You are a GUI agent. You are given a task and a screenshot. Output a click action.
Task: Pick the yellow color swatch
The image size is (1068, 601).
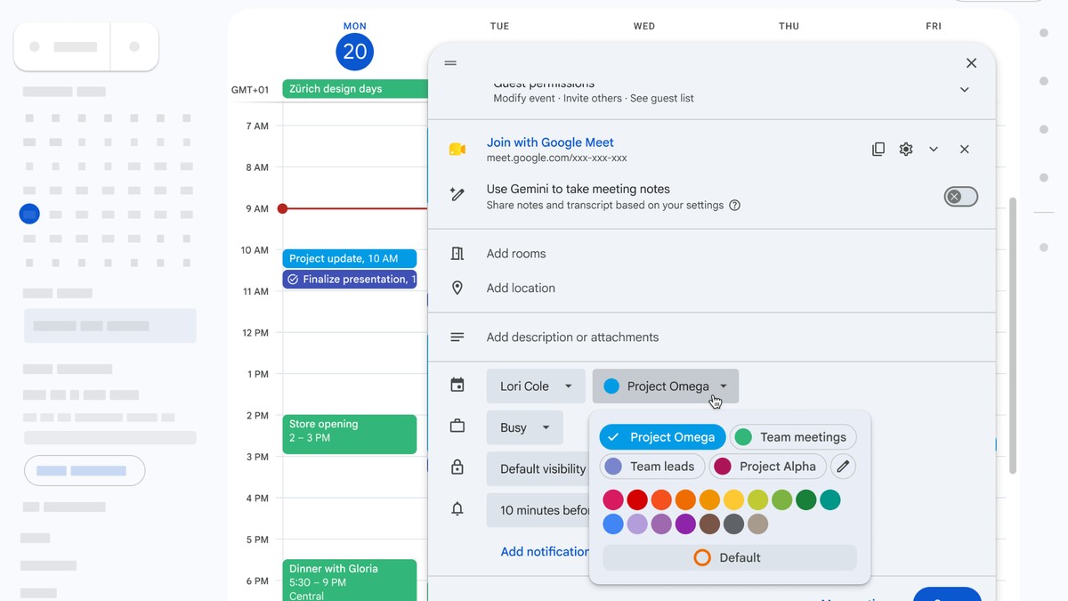click(x=733, y=500)
